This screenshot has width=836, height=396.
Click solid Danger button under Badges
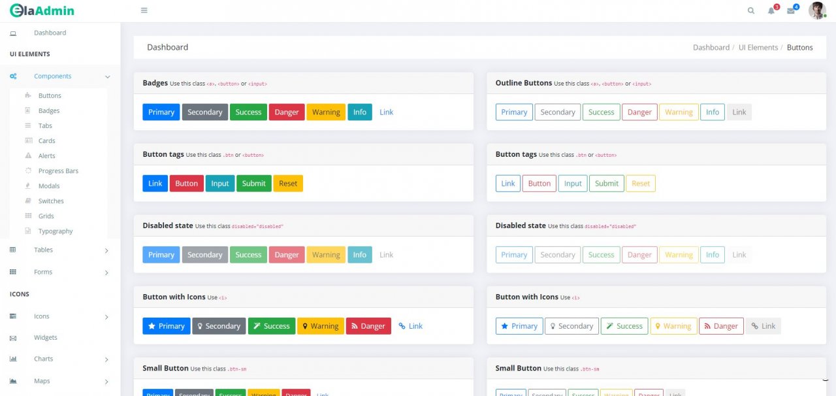(287, 112)
